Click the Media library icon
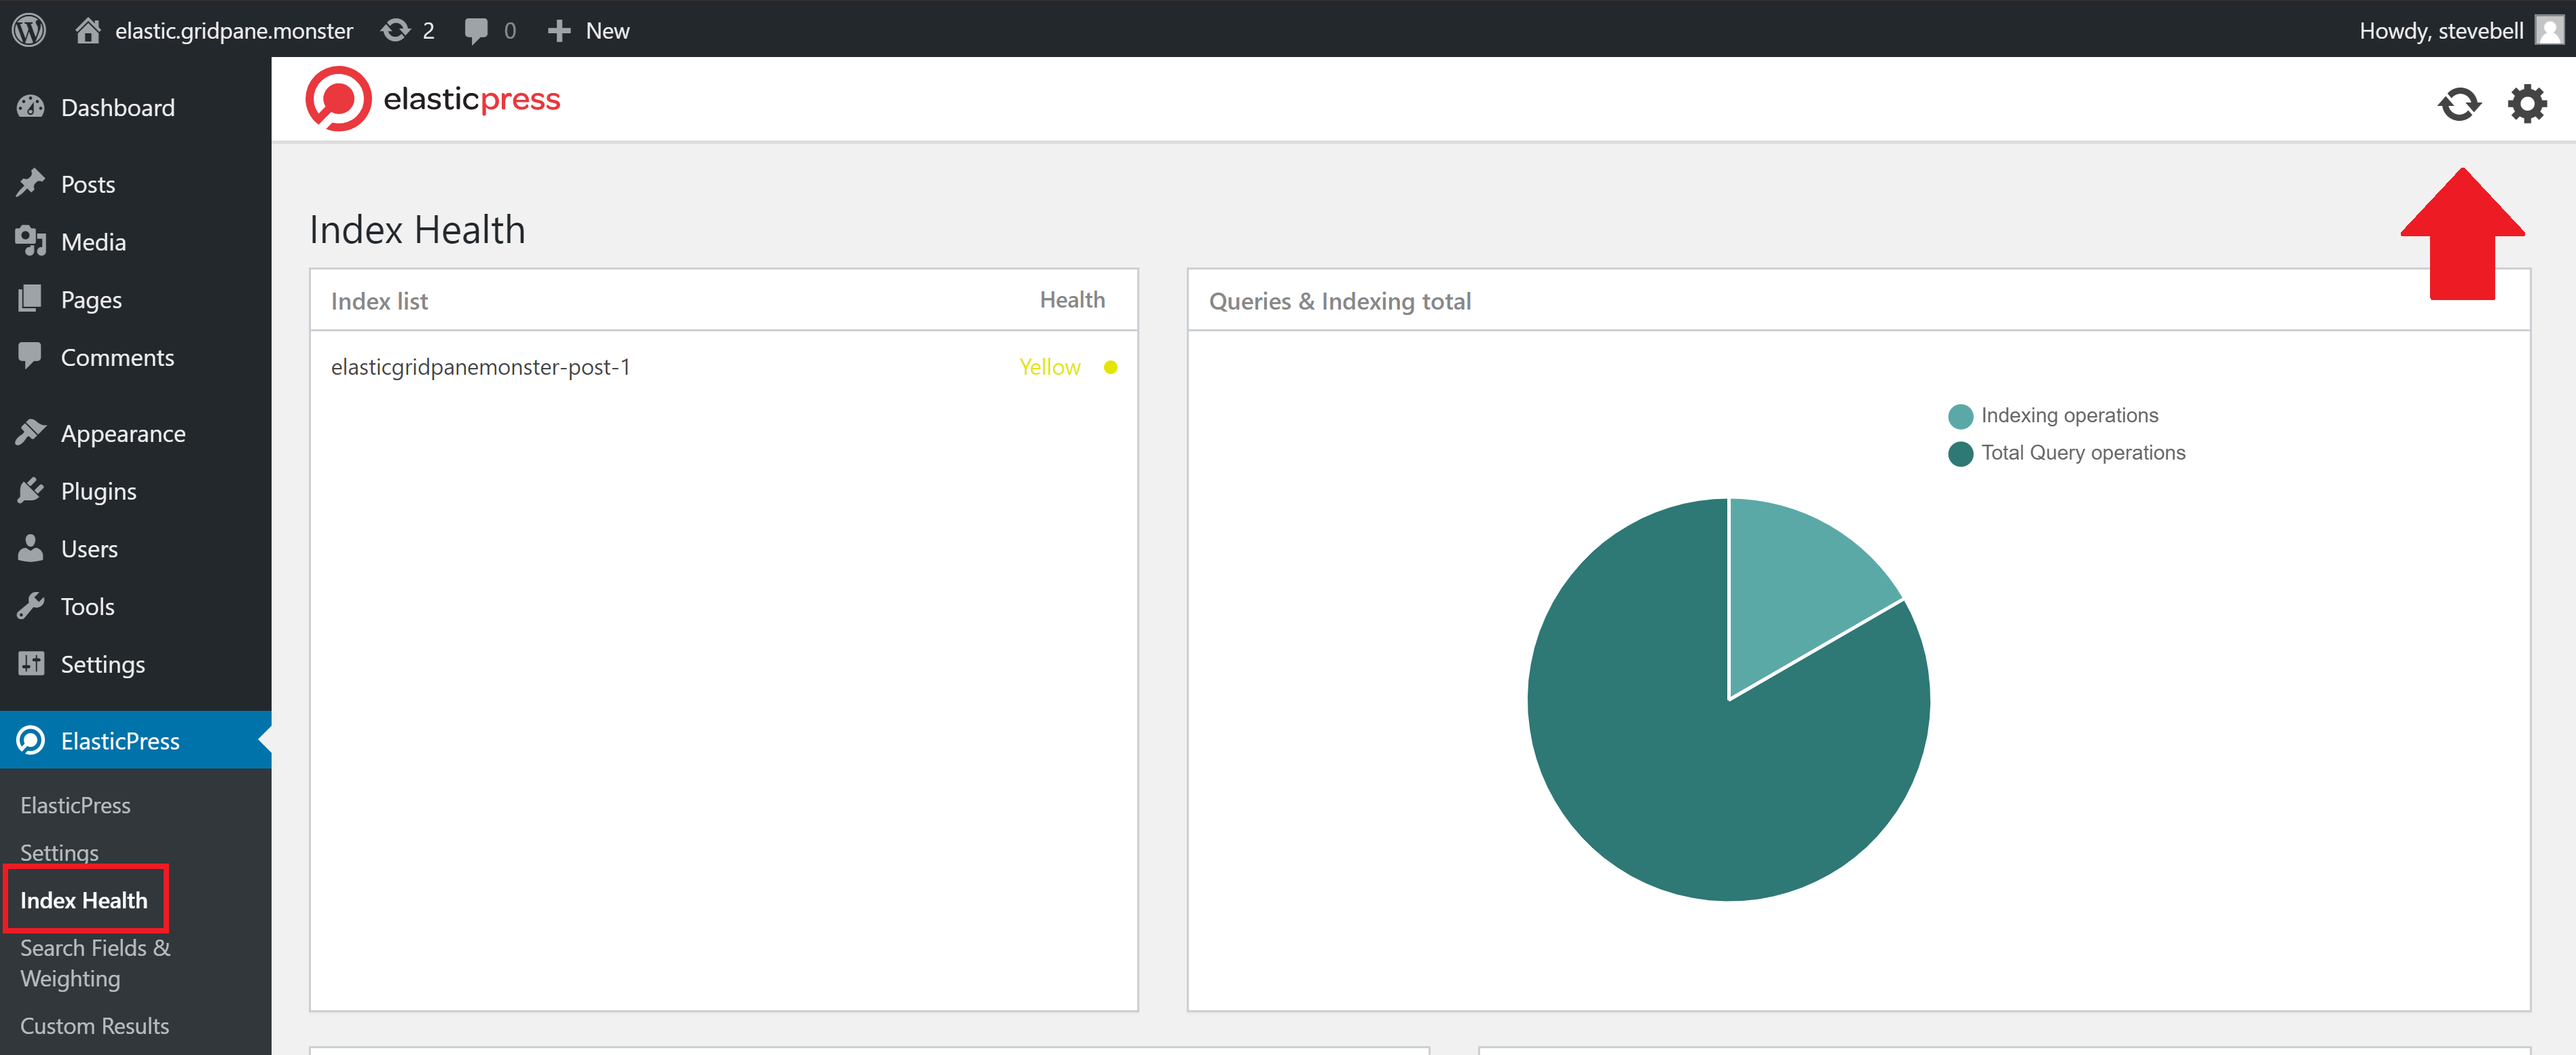Image resolution: width=2576 pixels, height=1055 pixels. click(x=31, y=240)
